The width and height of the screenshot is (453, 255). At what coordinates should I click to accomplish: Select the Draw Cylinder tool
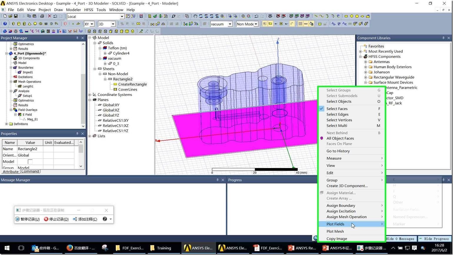[x=19, y=24]
